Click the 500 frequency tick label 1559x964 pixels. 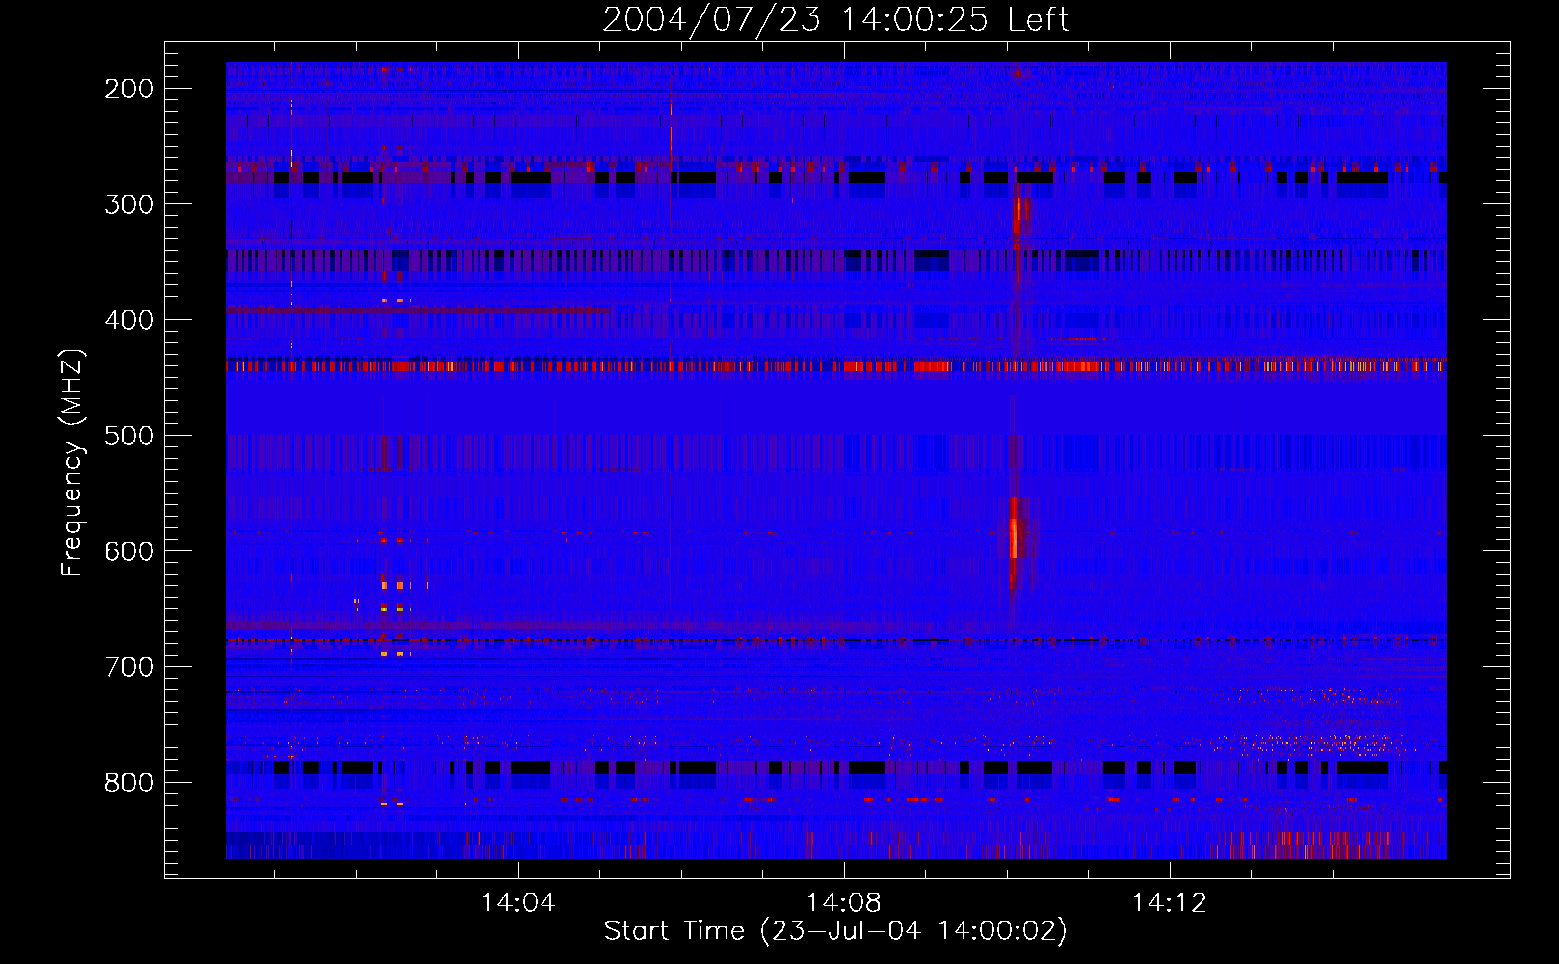point(129,436)
